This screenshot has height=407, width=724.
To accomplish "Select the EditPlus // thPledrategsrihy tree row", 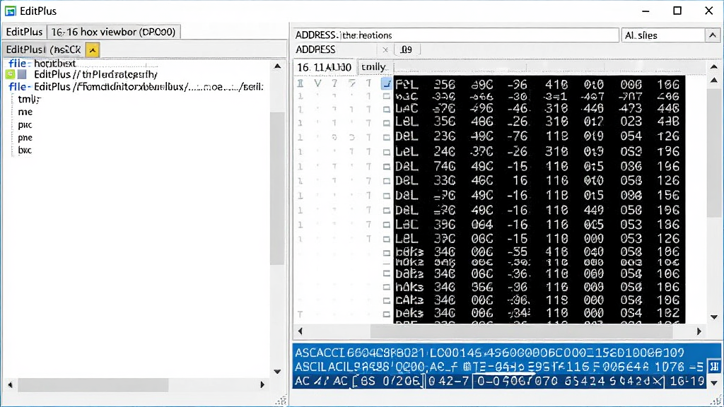I will pos(95,74).
